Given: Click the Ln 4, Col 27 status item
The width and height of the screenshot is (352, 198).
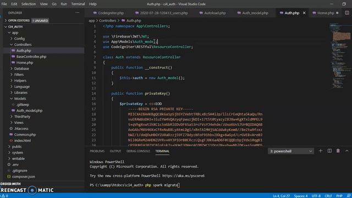Looking at the screenshot, I should click(281, 196).
